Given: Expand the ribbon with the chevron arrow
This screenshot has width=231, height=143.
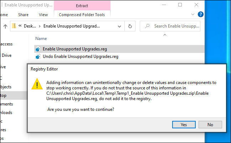Looking at the screenshot, I should click(193, 15).
